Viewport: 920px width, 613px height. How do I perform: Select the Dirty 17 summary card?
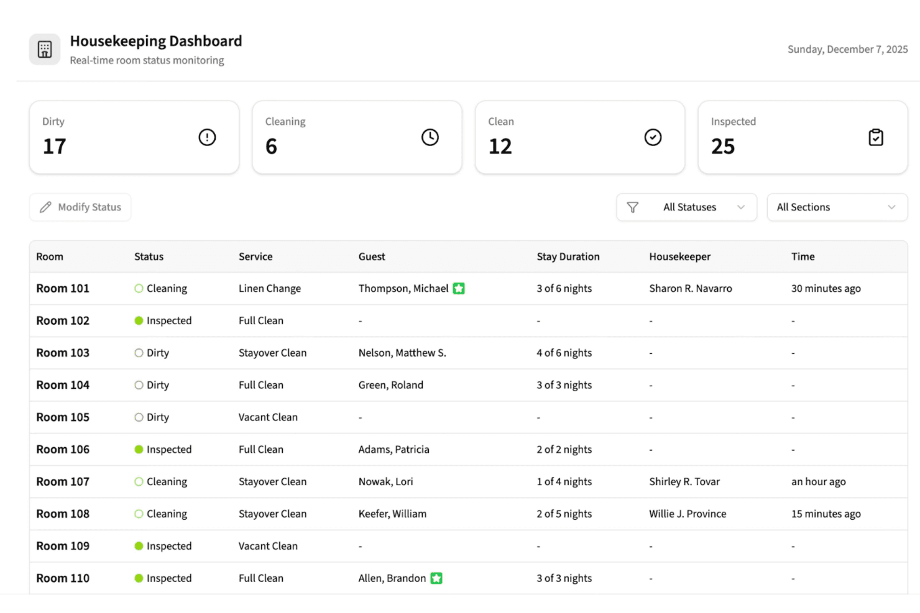pyautogui.click(x=134, y=137)
